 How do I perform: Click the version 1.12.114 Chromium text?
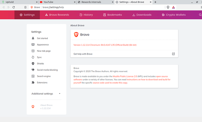105,45
